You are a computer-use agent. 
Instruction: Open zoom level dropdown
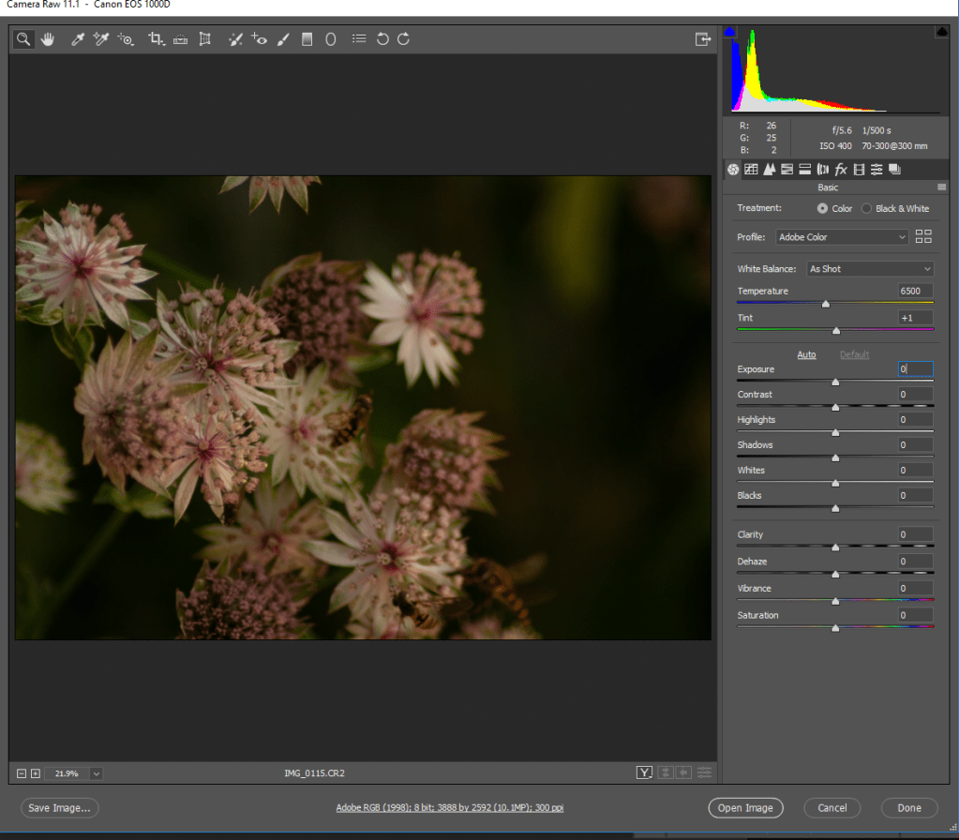coord(97,773)
